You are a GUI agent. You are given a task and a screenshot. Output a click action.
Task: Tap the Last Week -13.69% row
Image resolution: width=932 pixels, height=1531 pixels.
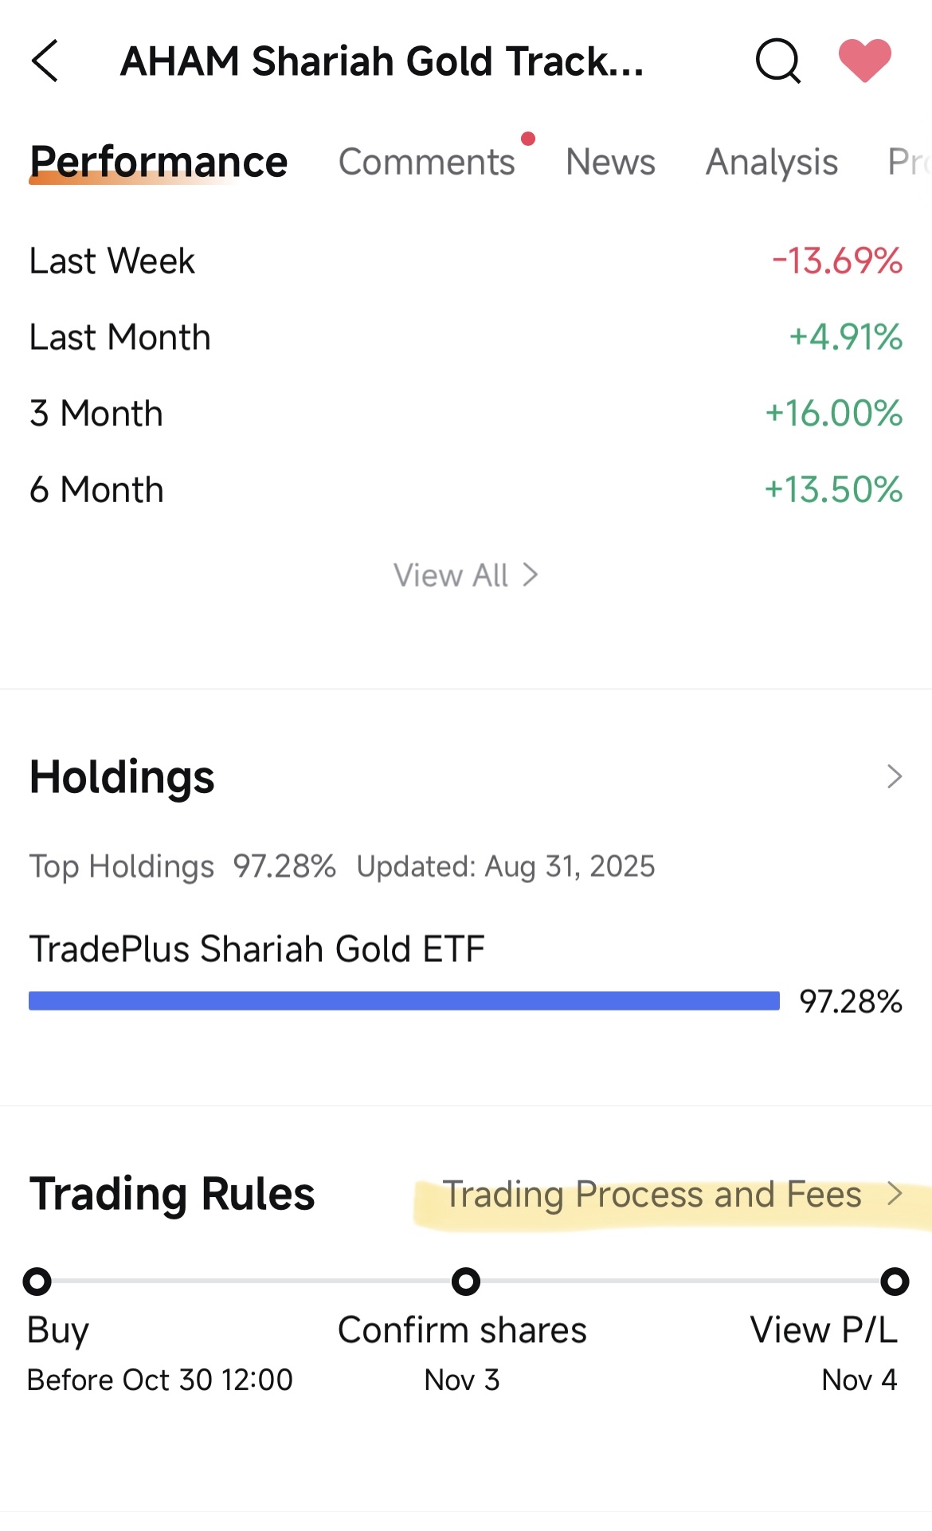pos(466,261)
